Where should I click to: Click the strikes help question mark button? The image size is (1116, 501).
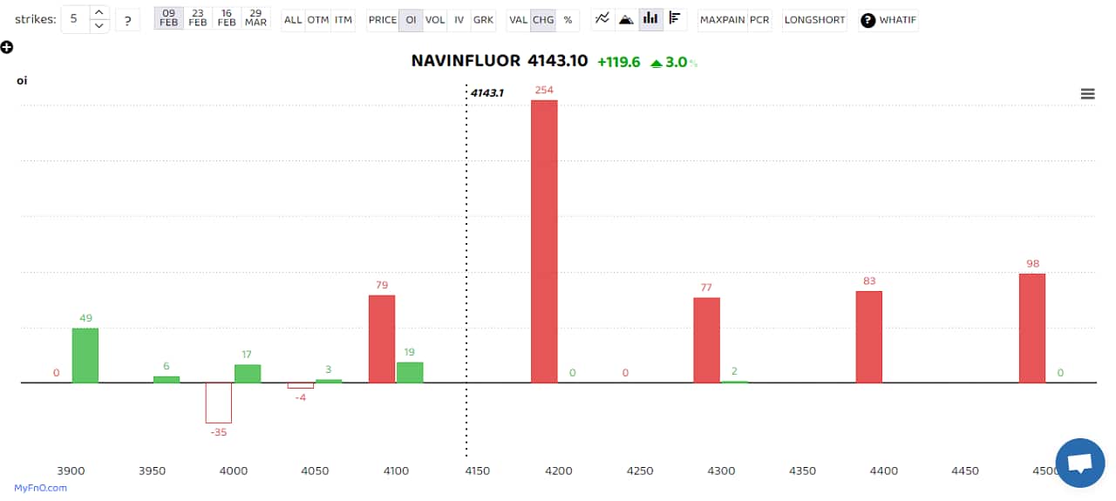127,20
